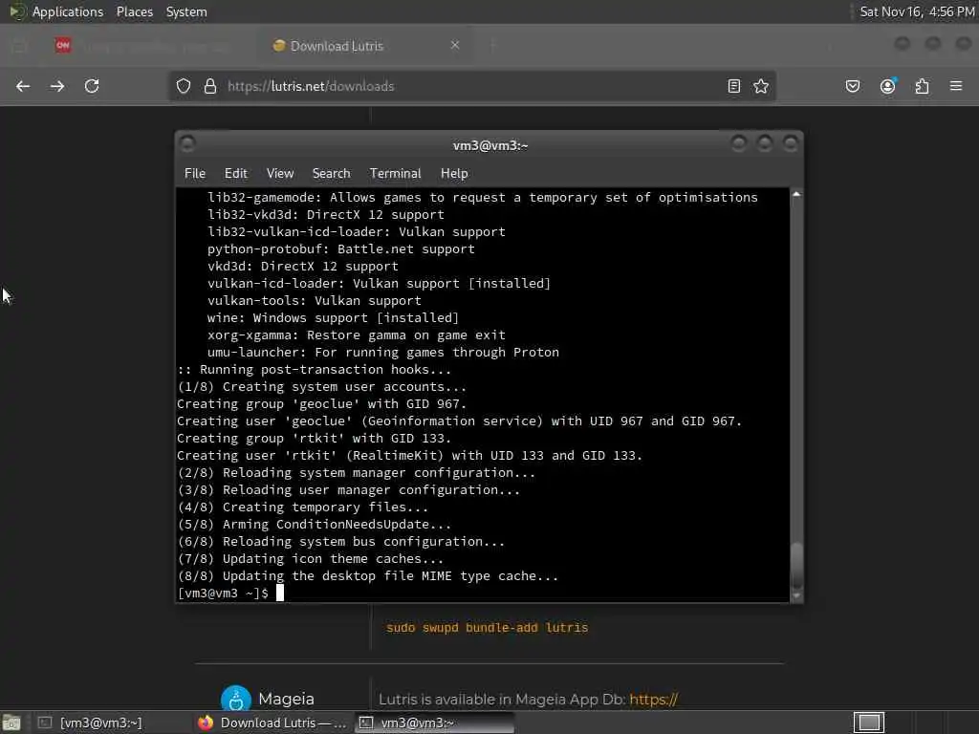Click 'python-protobuf: Battle.net support' line

(x=341, y=249)
